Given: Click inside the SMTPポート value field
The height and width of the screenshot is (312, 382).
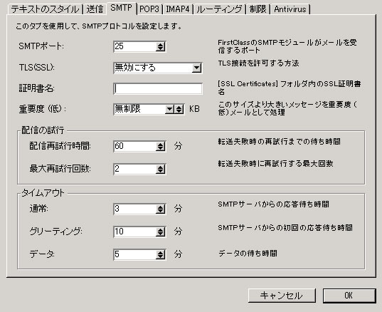Looking at the screenshot, I should [134, 46].
